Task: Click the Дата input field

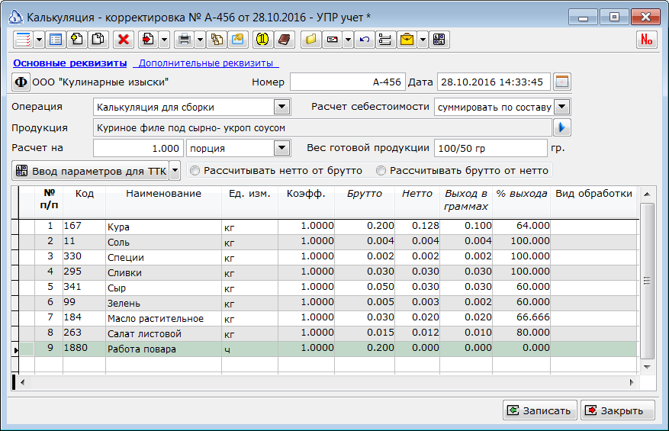Action: tap(494, 82)
